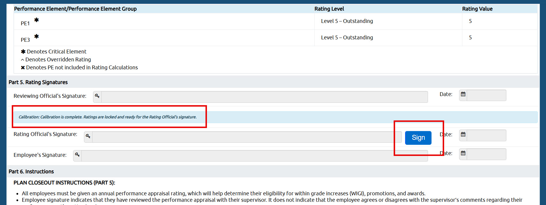Screen dimensions: 546x205
Task: Click the critical element asterisk next to PE3
Action: (36, 36)
